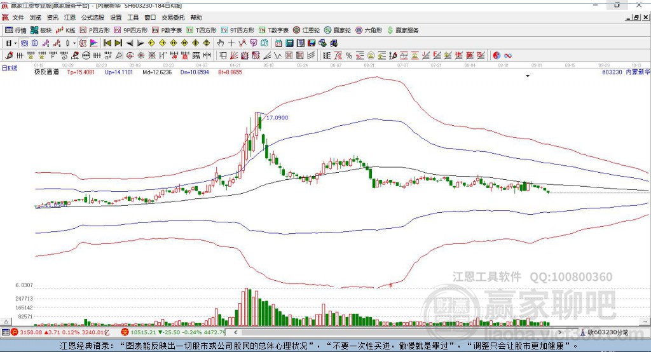Select the red crosshair circle tool
The width and height of the screenshot is (651, 352).
(x=130, y=56)
